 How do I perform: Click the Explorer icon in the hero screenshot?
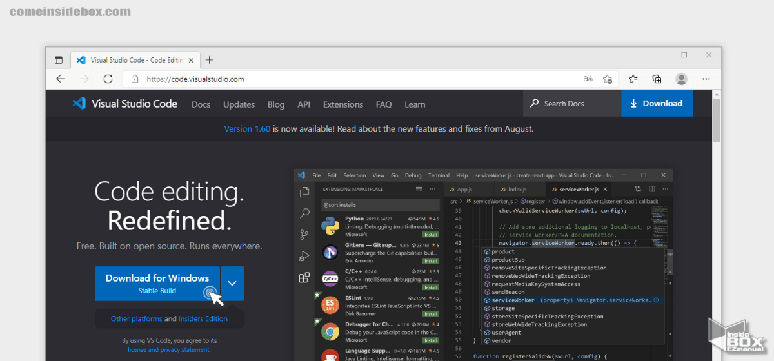(304, 192)
